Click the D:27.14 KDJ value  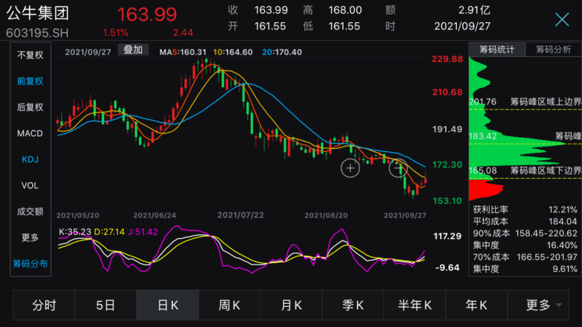[109, 232]
